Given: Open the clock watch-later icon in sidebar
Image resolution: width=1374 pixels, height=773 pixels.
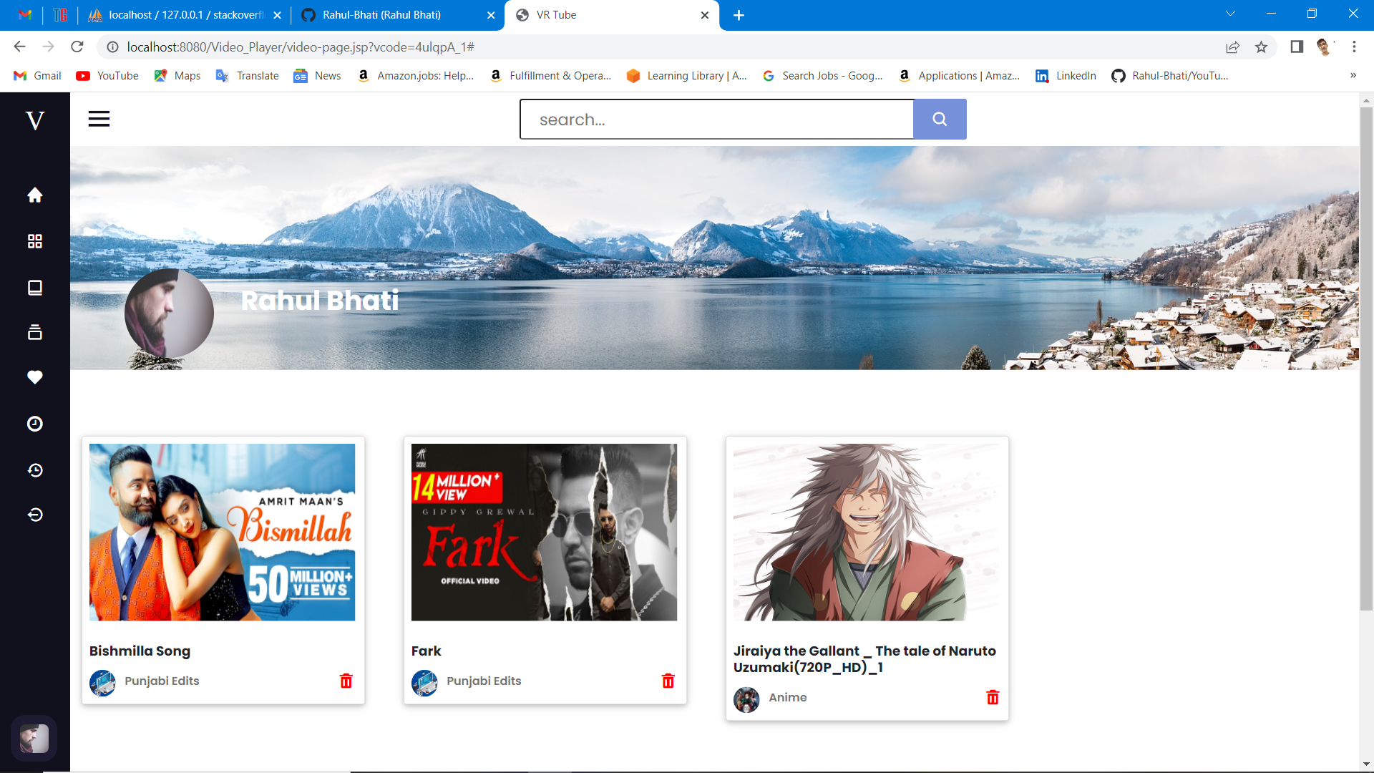Looking at the screenshot, I should point(34,424).
